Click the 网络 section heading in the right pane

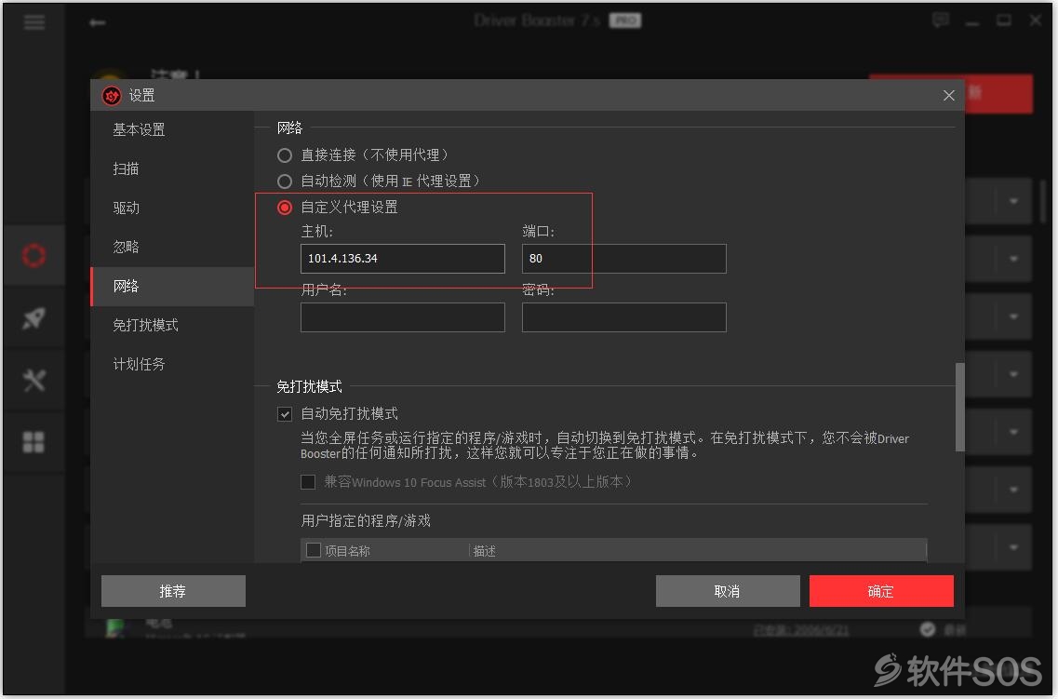(290, 128)
